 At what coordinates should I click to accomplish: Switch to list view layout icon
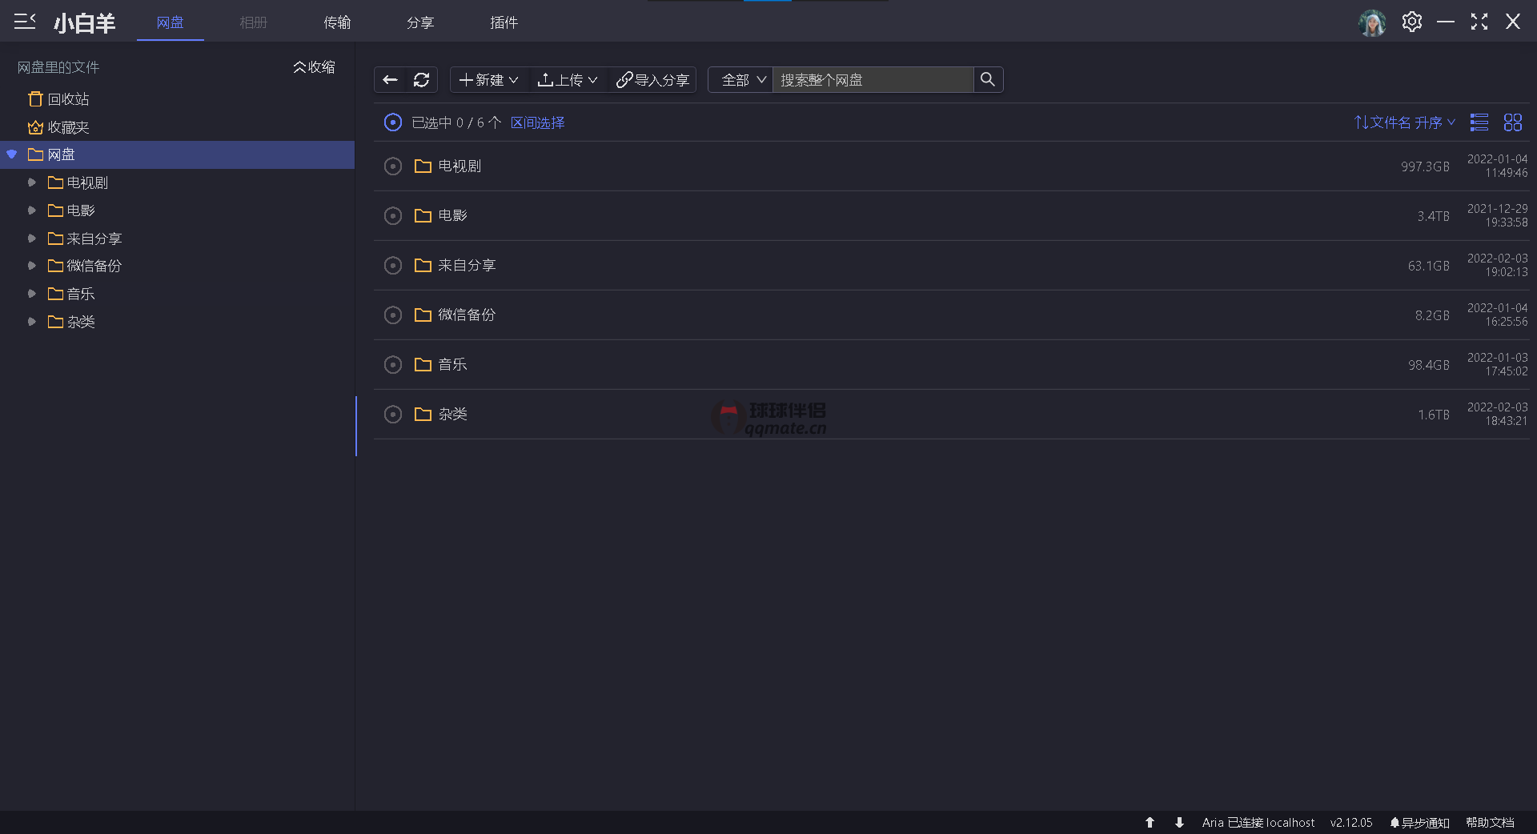click(1479, 122)
